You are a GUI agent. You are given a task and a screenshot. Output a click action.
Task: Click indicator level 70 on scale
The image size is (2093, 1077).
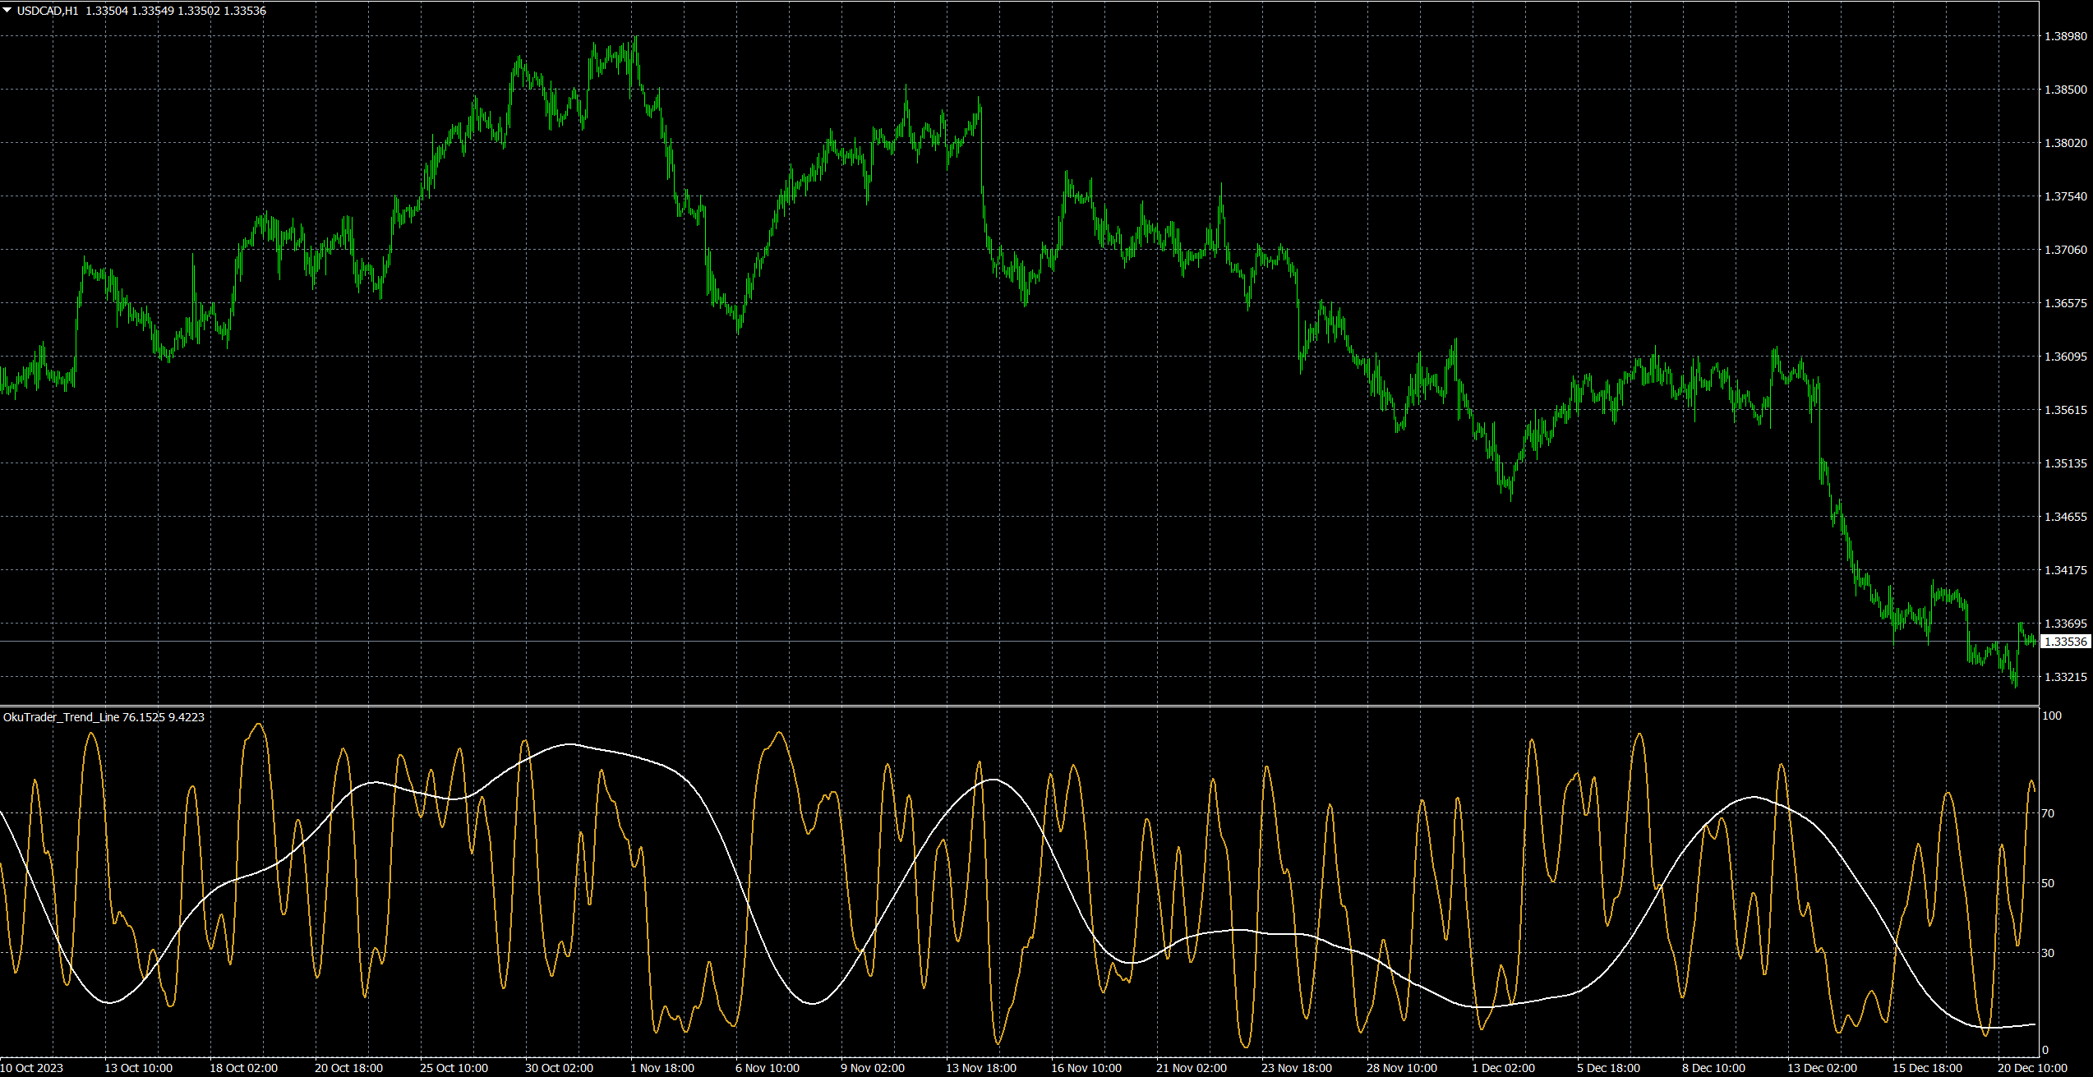pos(2048,813)
